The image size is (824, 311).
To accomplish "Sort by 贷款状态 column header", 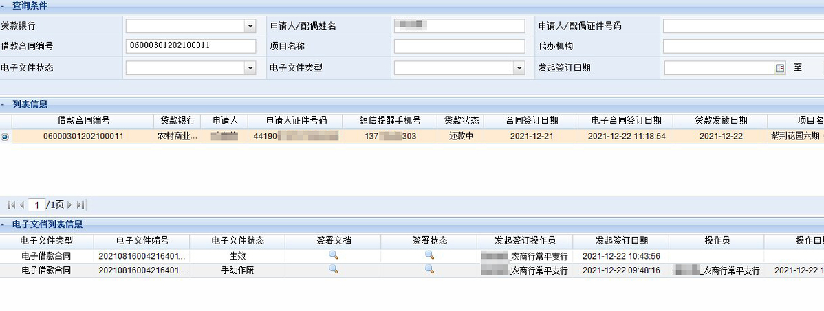I will 462,121.
